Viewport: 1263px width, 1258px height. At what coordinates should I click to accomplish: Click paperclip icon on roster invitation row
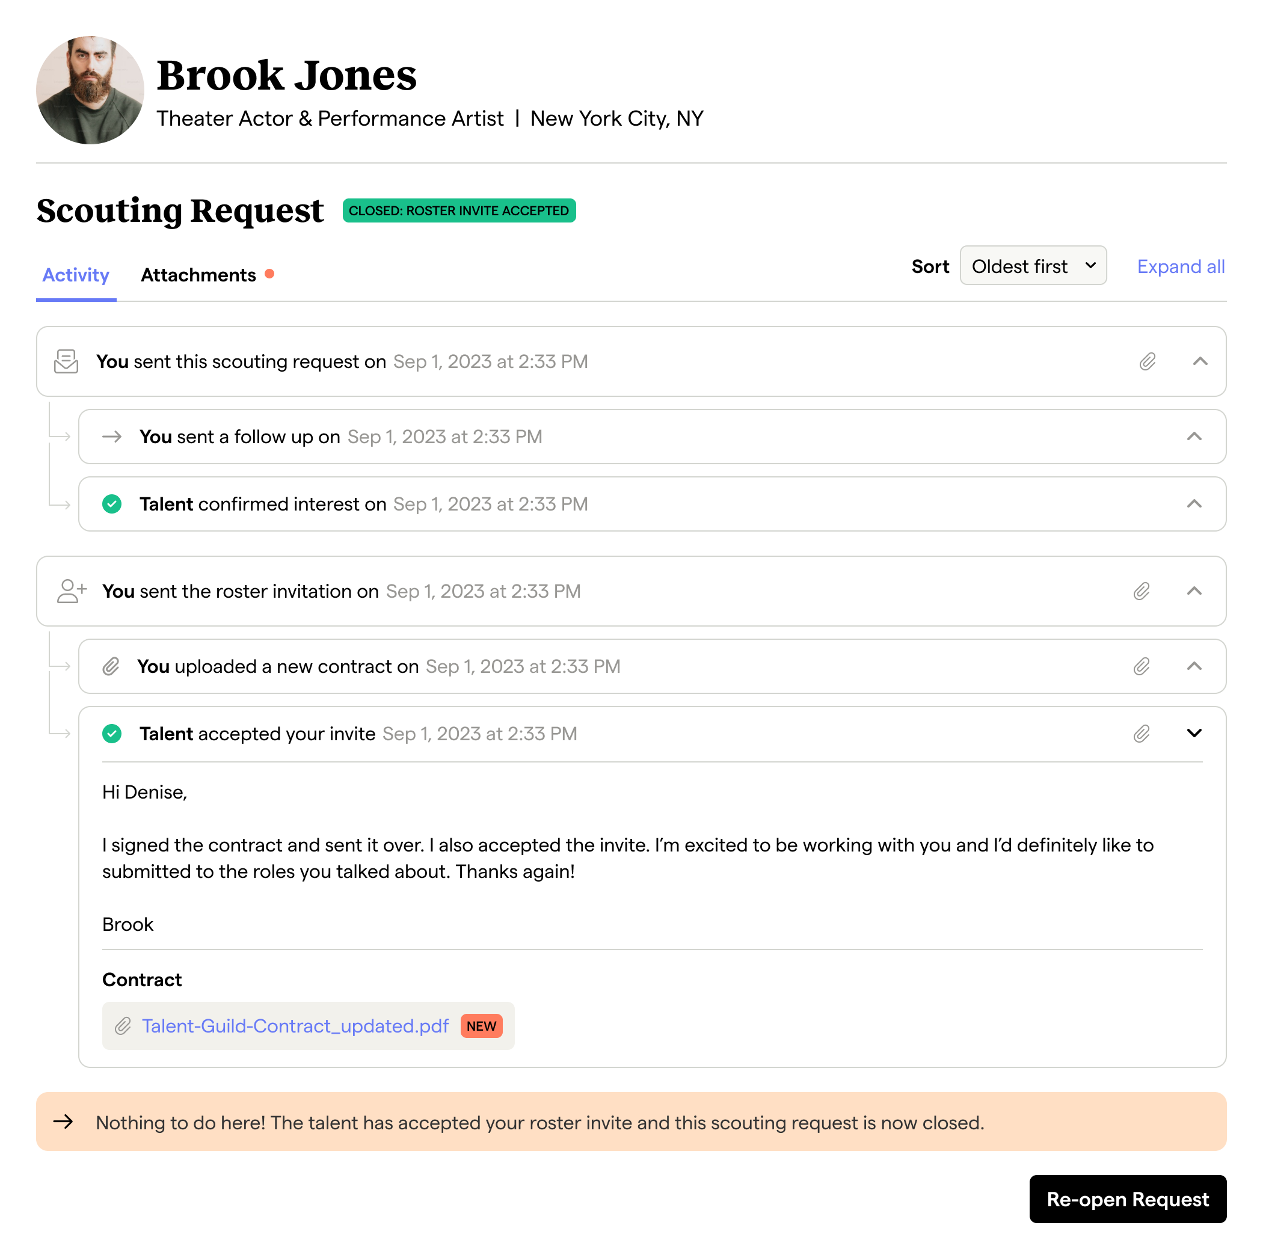[1142, 591]
